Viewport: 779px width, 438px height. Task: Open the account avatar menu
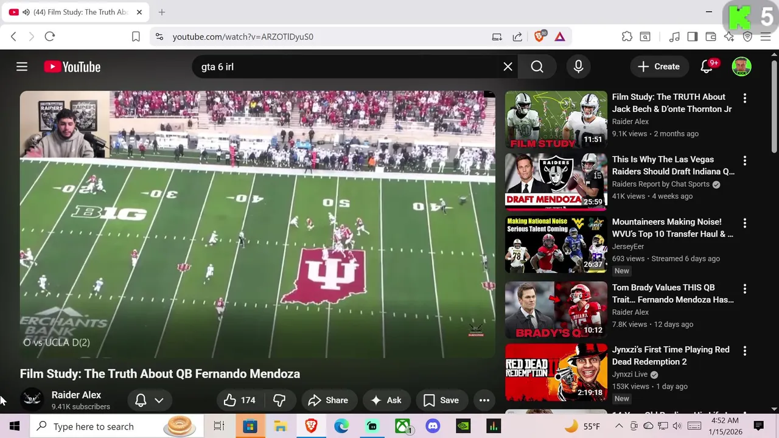(741, 67)
